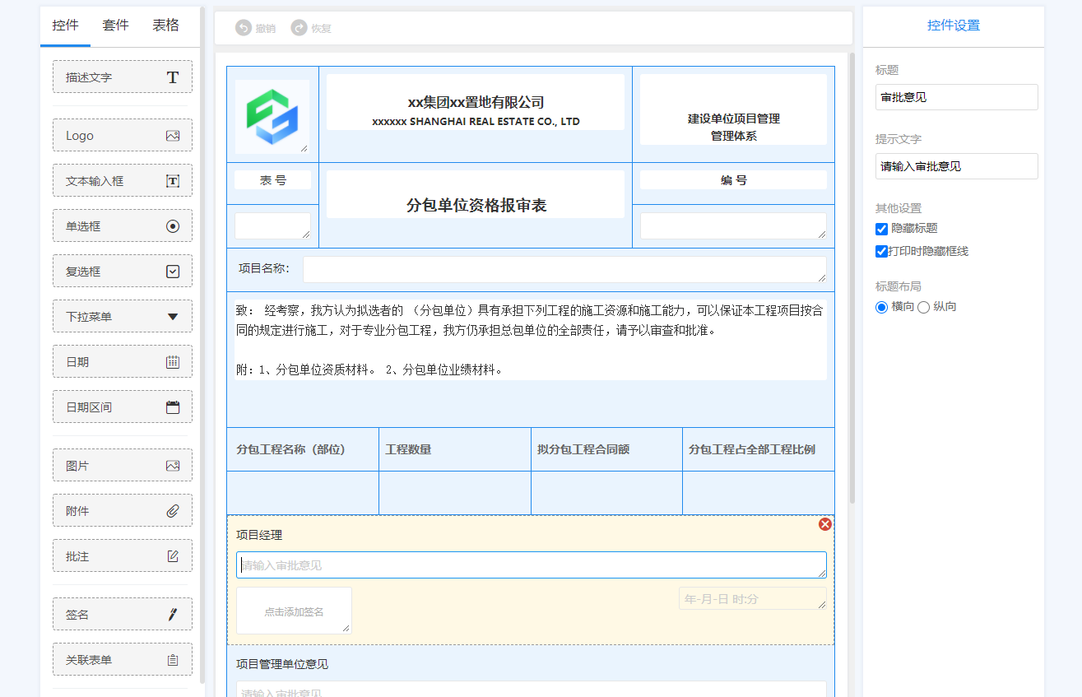Screen dimensions: 1082x697
Task: Click the 恢复 redo button
Action: point(311,27)
